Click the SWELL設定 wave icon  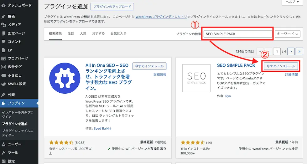3,84
